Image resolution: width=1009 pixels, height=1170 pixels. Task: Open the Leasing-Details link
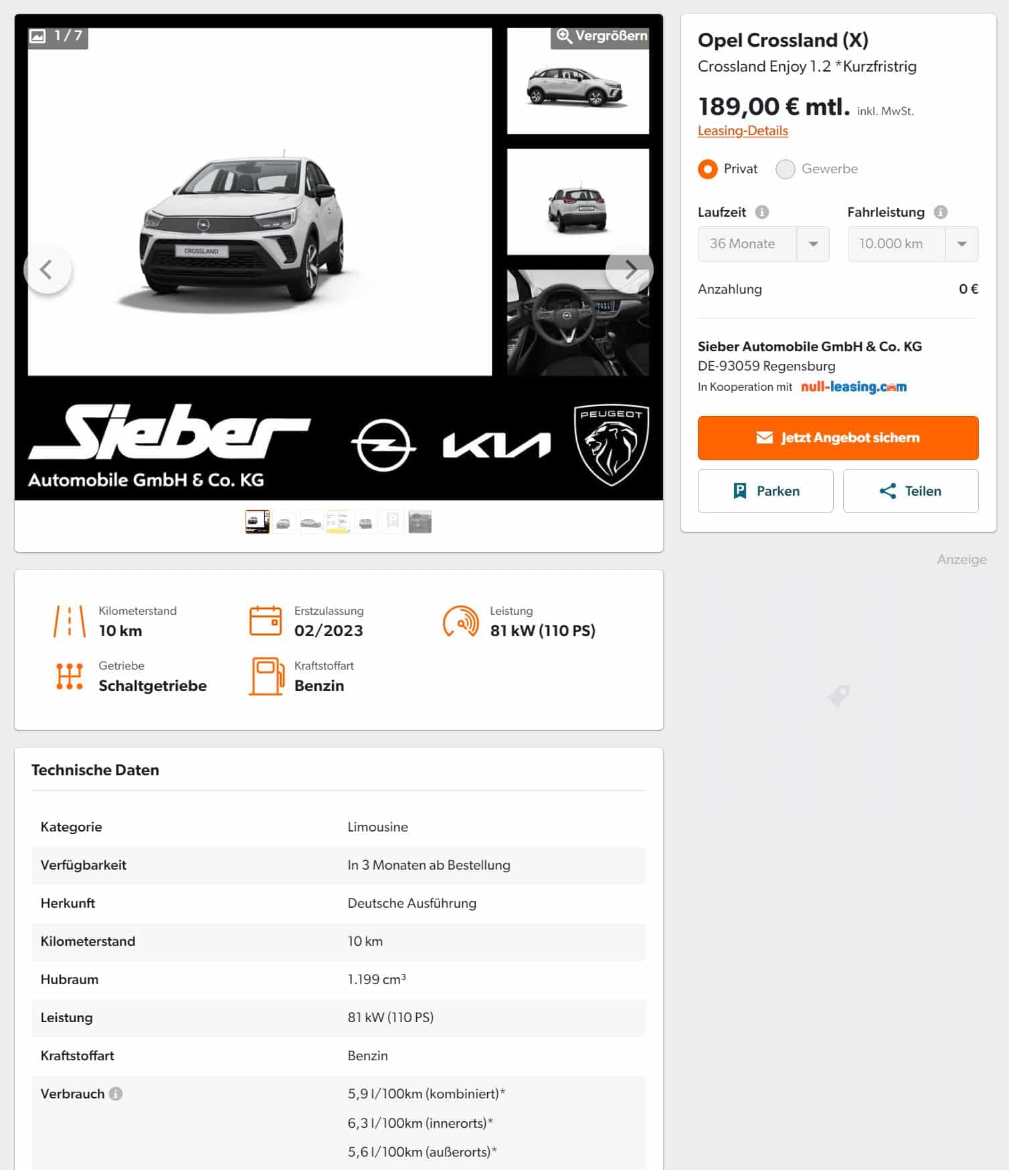coord(743,131)
